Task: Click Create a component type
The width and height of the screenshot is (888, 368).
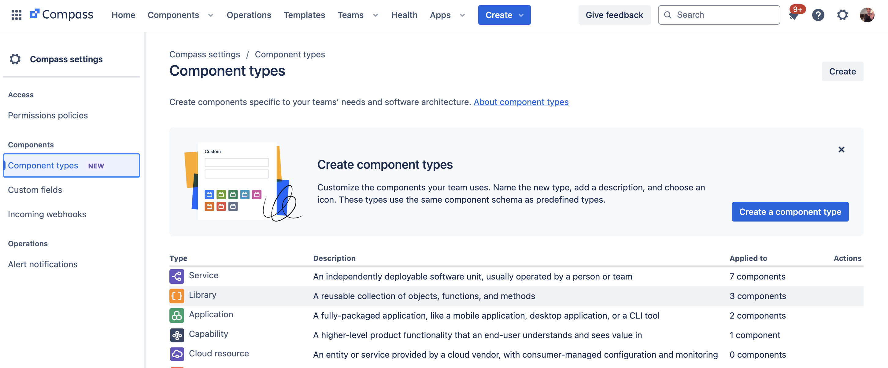Action: pos(790,211)
